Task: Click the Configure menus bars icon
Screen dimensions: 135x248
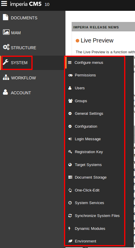Action: (x=70, y=62)
